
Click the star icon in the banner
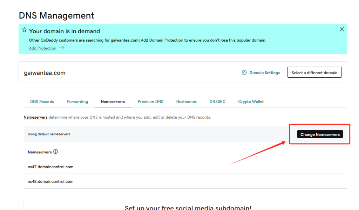coord(24,30)
